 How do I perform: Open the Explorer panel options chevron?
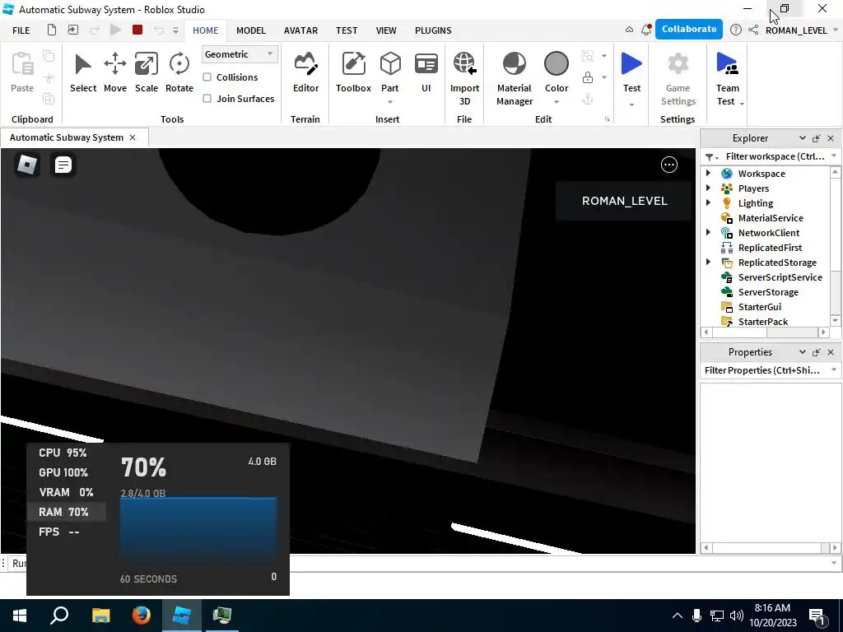pos(802,138)
